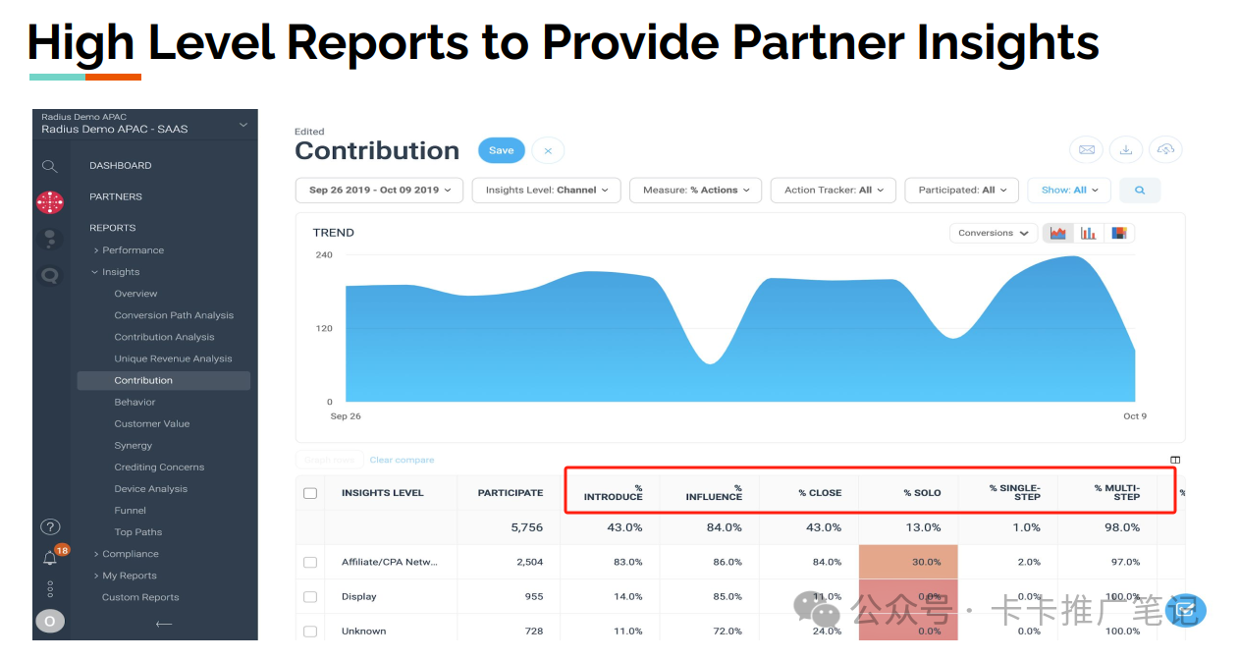
Task: Toggle the select-all checkbox in table header
Action: tap(310, 493)
